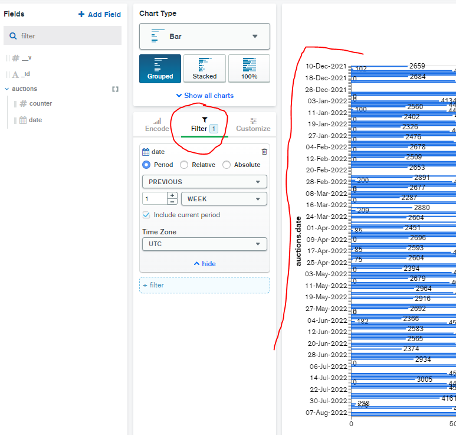
Task: Open the Chart Type Bar dropdown
Action: (205, 36)
